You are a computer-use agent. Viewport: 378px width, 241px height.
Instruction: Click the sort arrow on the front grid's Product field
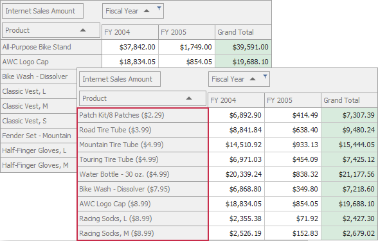pyautogui.click(x=189, y=98)
